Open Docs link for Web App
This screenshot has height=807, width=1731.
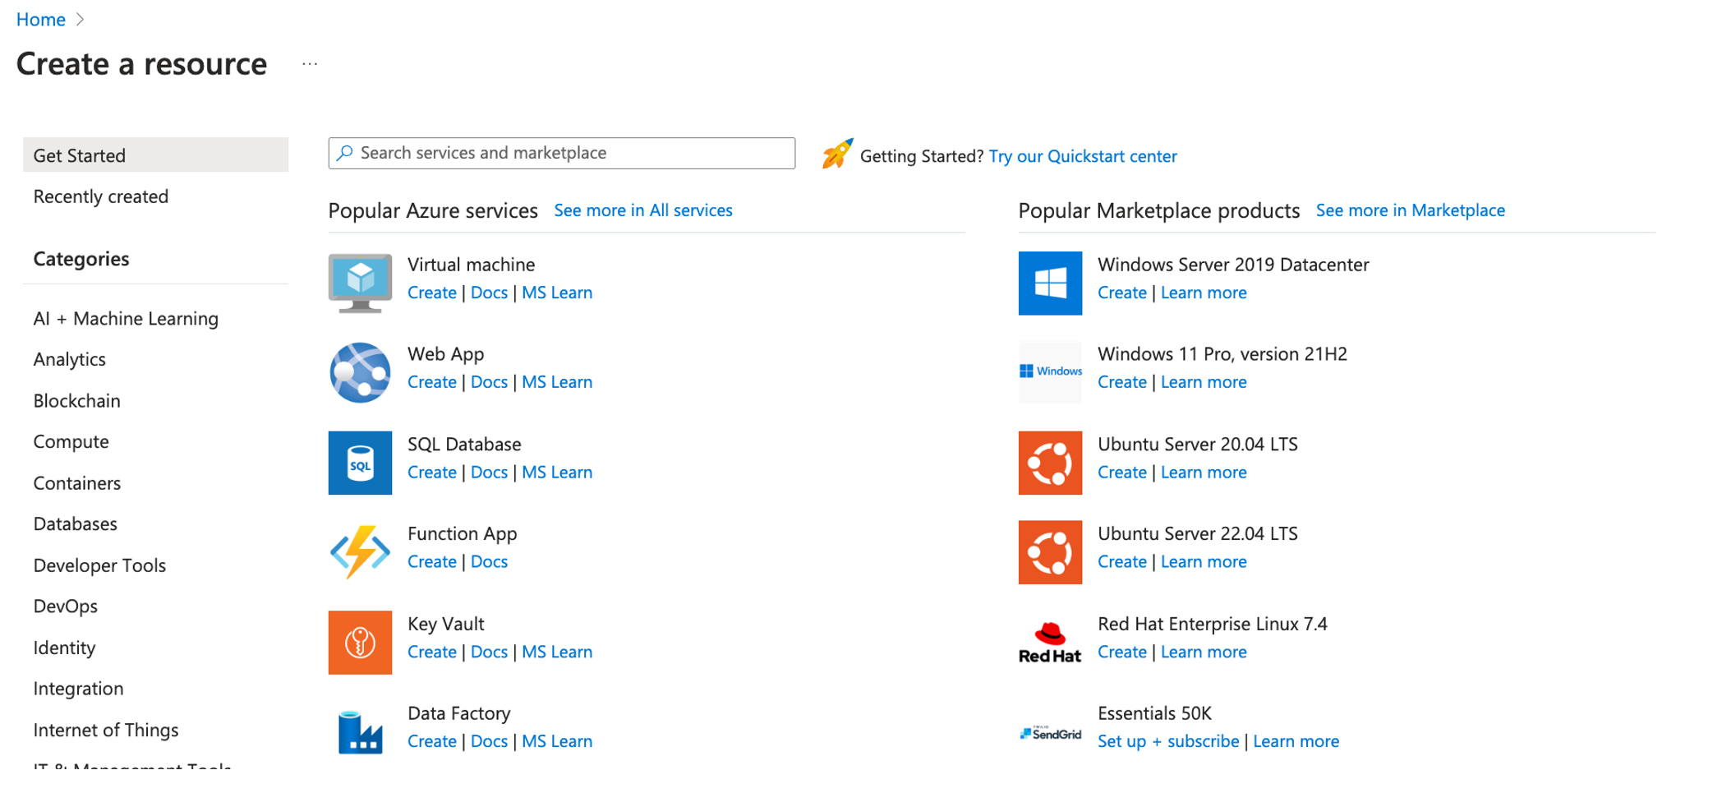(x=489, y=382)
